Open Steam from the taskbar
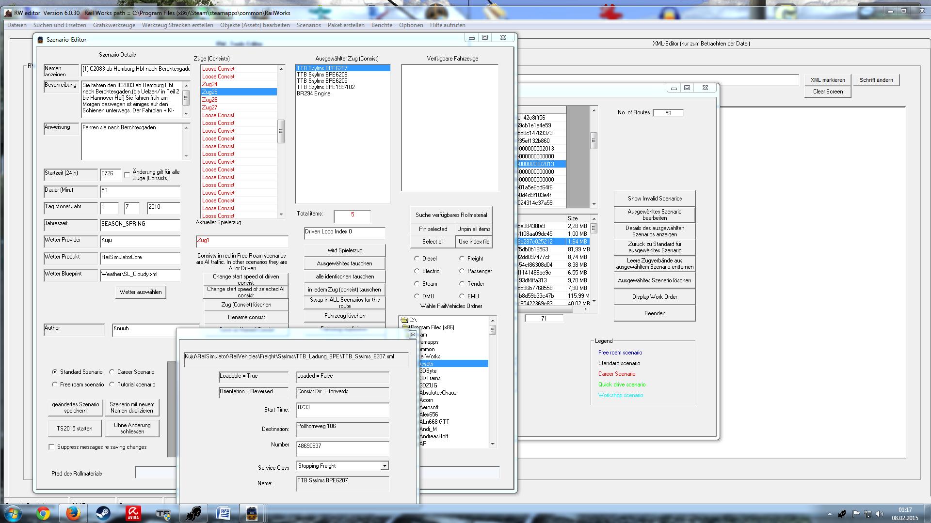Image resolution: width=931 pixels, height=523 pixels. (103, 513)
